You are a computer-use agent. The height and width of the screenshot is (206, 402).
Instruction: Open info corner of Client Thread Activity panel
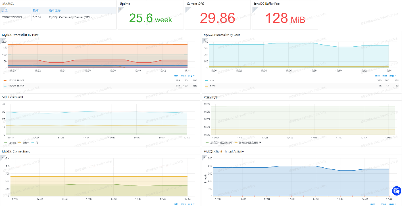pos(204,157)
